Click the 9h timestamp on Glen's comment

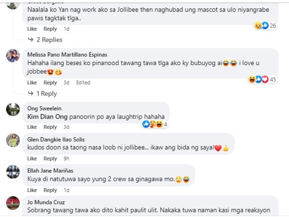tap(66, 158)
